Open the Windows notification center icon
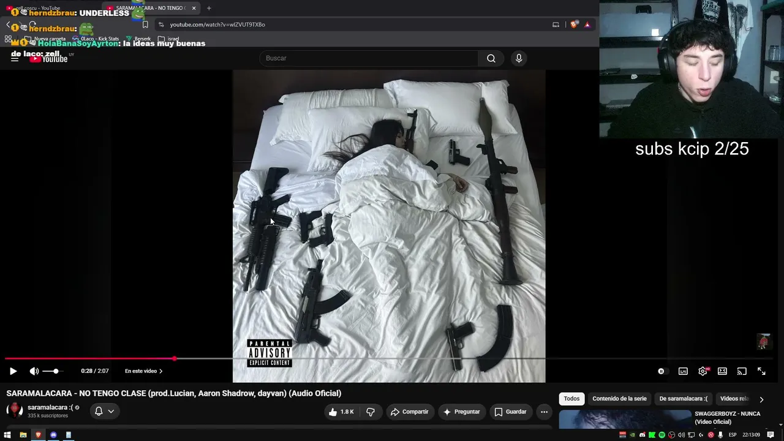This screenshot has width=784, height=441. click(771, 435)
